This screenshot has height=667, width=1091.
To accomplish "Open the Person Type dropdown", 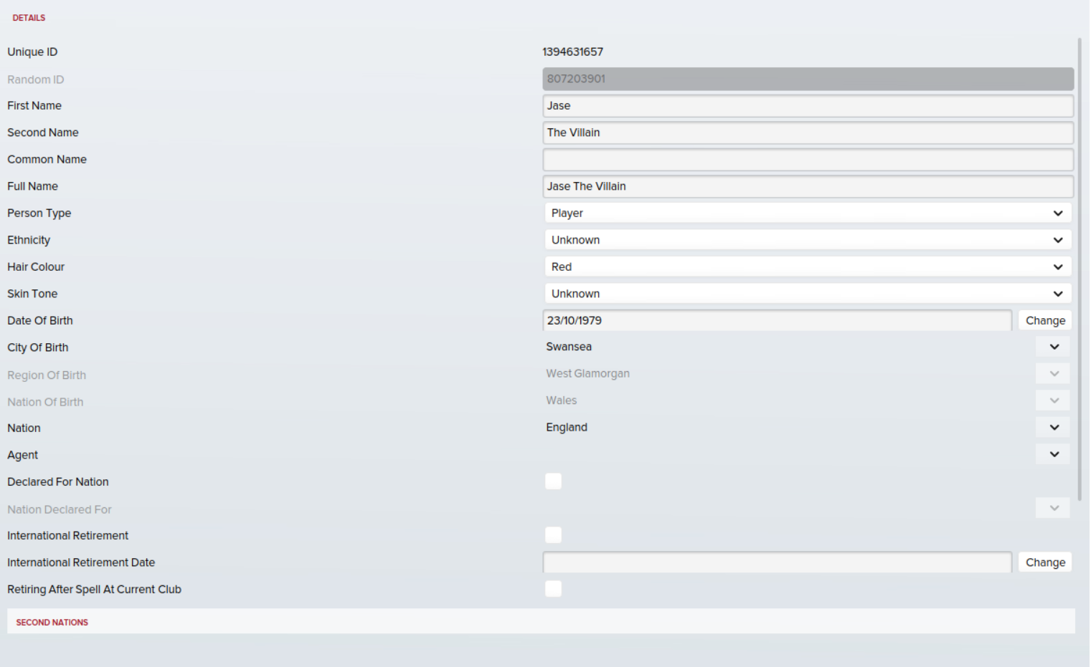I will pyautogui.click(x=807, y=213).
